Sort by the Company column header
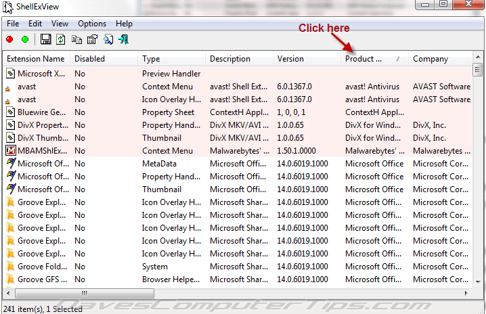 point(441,59)
